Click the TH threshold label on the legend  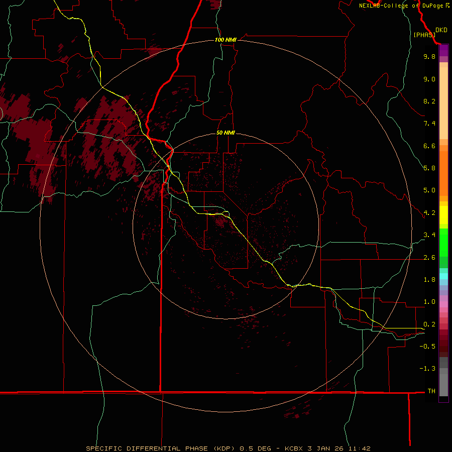[431, 391]
